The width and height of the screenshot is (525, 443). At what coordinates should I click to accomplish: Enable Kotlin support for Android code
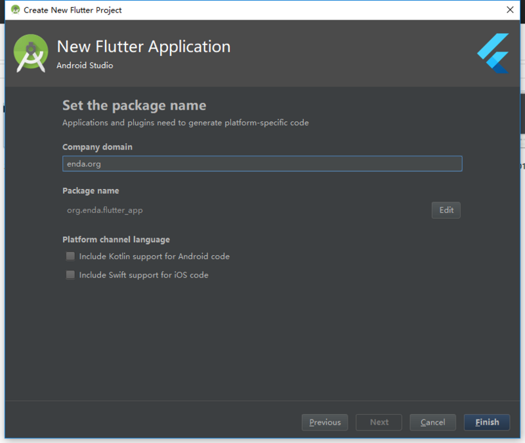(x=70, y=256)
